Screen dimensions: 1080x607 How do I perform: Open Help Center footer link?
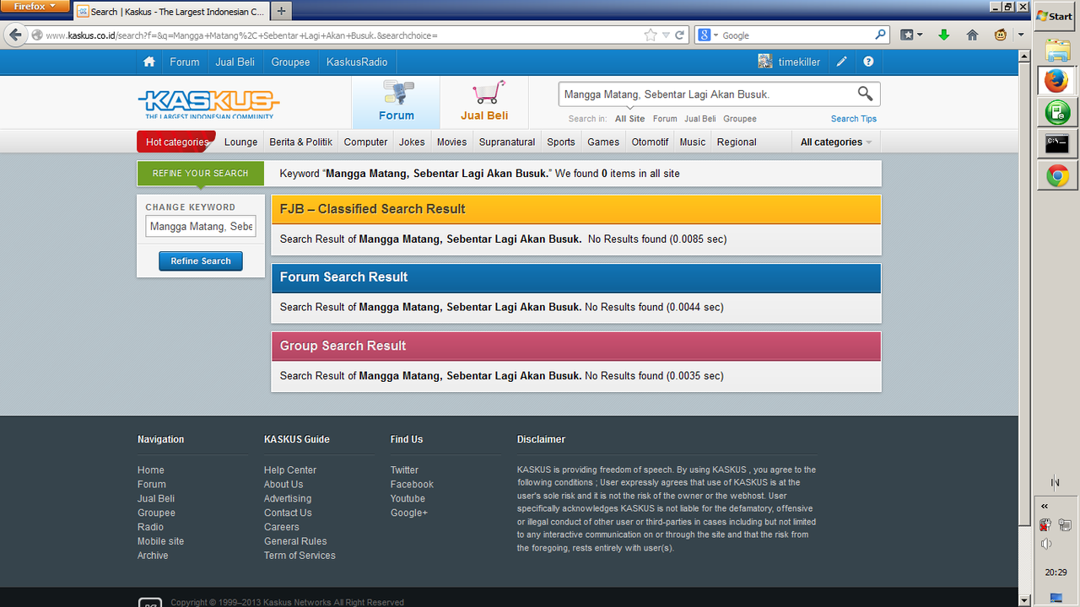point(290,470)
